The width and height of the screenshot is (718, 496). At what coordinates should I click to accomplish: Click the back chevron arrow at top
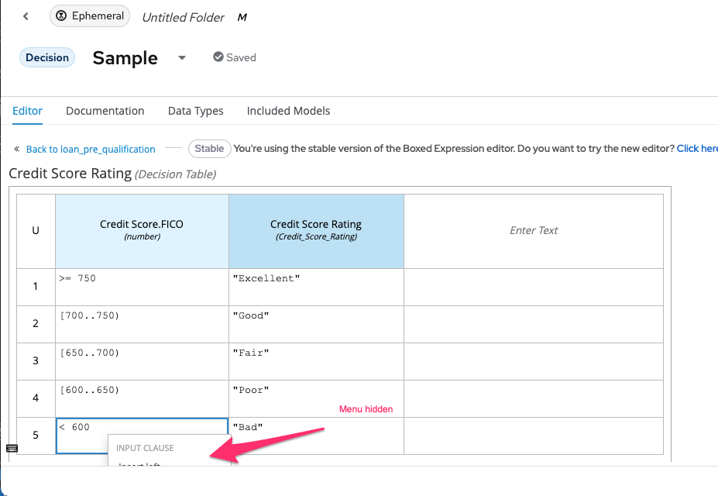pos(26,16)
